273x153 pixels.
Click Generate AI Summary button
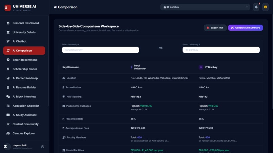click(246, 28)
